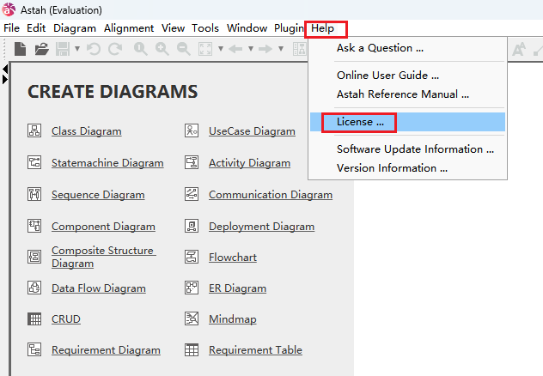This screenshot has width=543, height=376.
Task: Click the Zoom Out magnifier icon
Action: coord(184,49)
